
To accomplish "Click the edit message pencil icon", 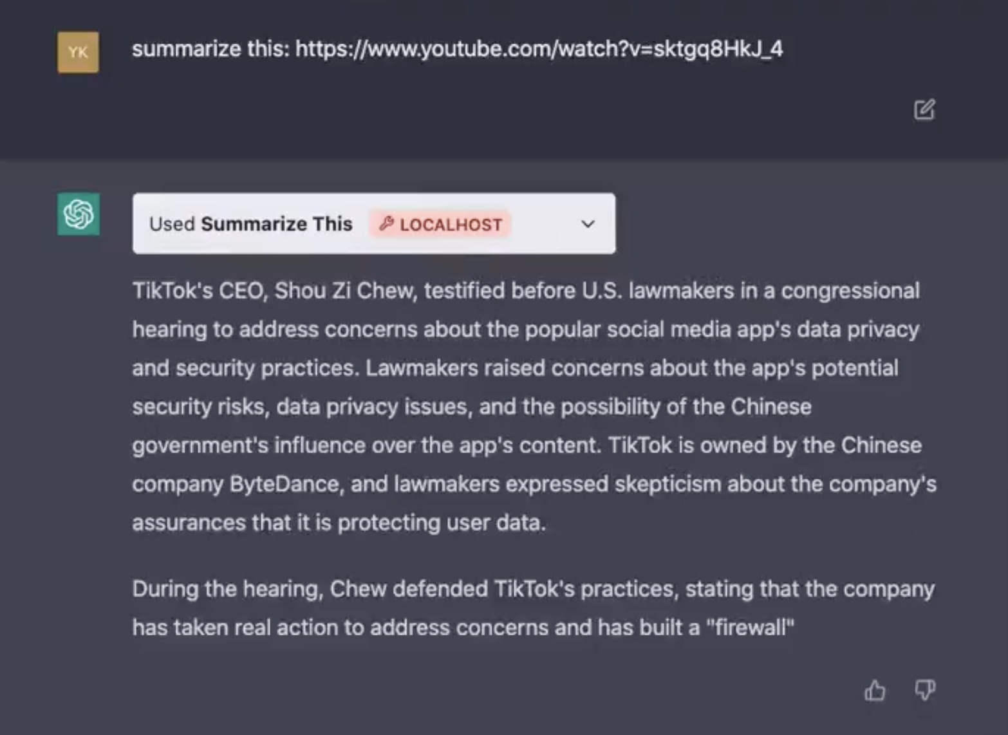I will coord(924,110).
